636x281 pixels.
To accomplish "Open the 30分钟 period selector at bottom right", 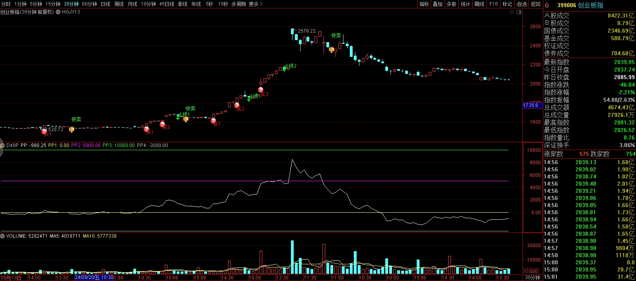I will [x=533, y=277].
